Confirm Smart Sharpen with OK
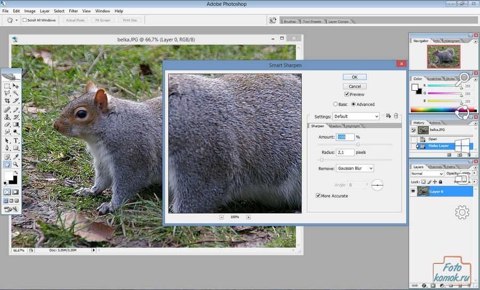The height and width of the screenshot is (290, 480). [x=355, y=77]
